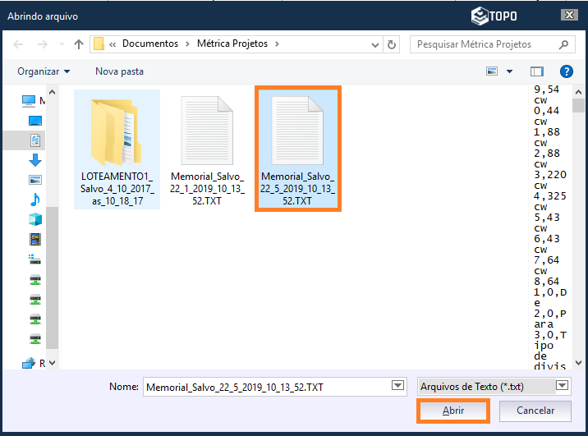
Task: Select the Pictures icon in navigation pane
Action: coord(35,180)
